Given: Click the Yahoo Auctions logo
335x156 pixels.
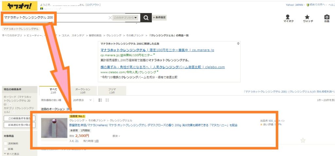Looking at the screenshot, I should tap(20, 7).
